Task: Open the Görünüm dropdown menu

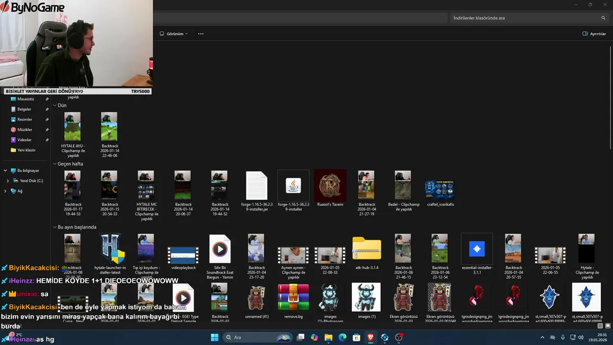Action: point(174,34)
